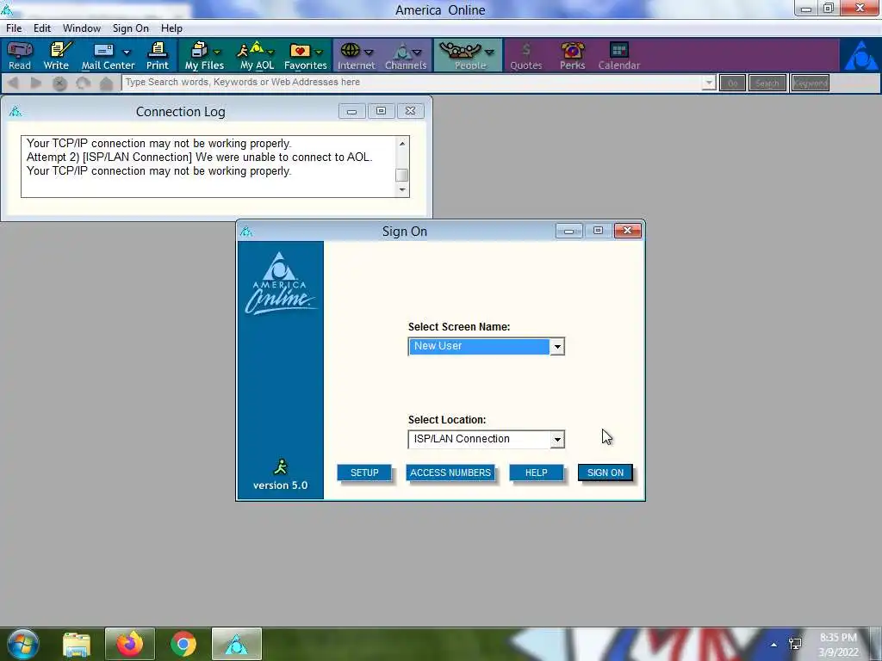Expand the Channels dropdown arrow
Viewport: 882px width, 661px height.
pyautogui.click(x=417, y=53)
